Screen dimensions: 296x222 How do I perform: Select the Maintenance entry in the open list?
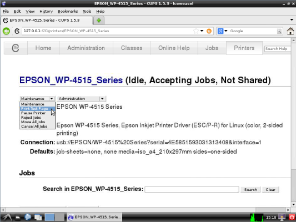click(37, 104)
